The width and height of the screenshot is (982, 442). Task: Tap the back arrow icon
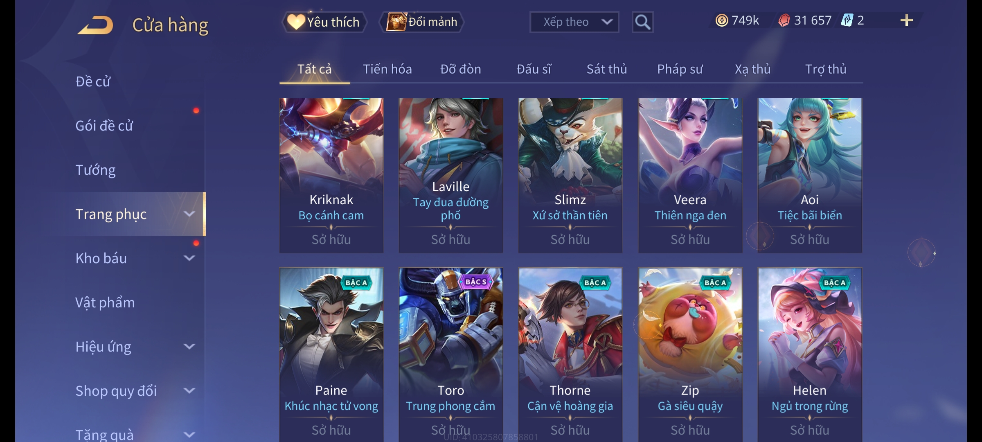(x=96, y=25)
